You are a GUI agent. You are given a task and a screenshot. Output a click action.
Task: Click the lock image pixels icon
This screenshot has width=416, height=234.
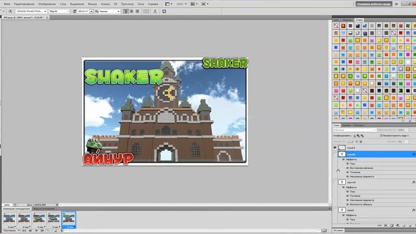(x=352, y=142)
